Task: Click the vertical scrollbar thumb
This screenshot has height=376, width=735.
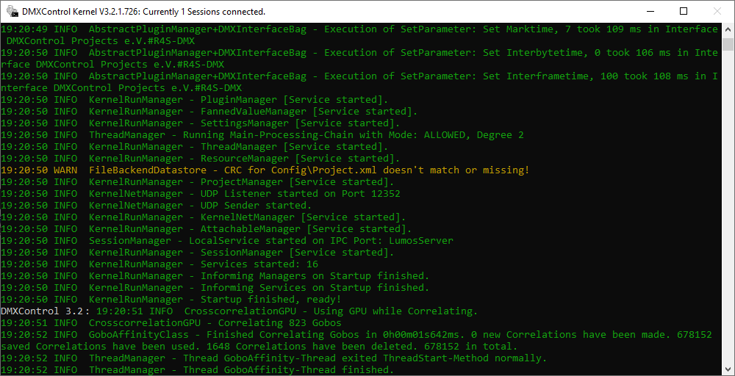Action: [728, 44]
